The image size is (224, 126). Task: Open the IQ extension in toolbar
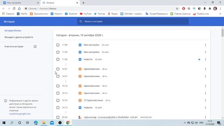coord(194,8)
